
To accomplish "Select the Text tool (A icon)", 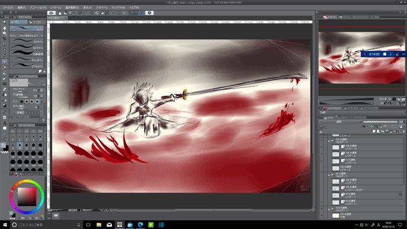I will click(4, 123).
